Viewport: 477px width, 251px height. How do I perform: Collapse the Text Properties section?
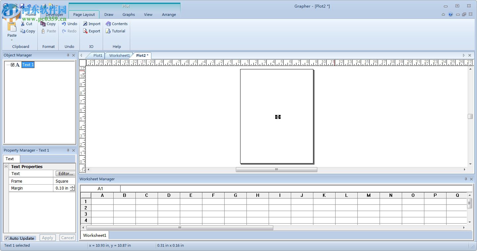tap(6, 166)
